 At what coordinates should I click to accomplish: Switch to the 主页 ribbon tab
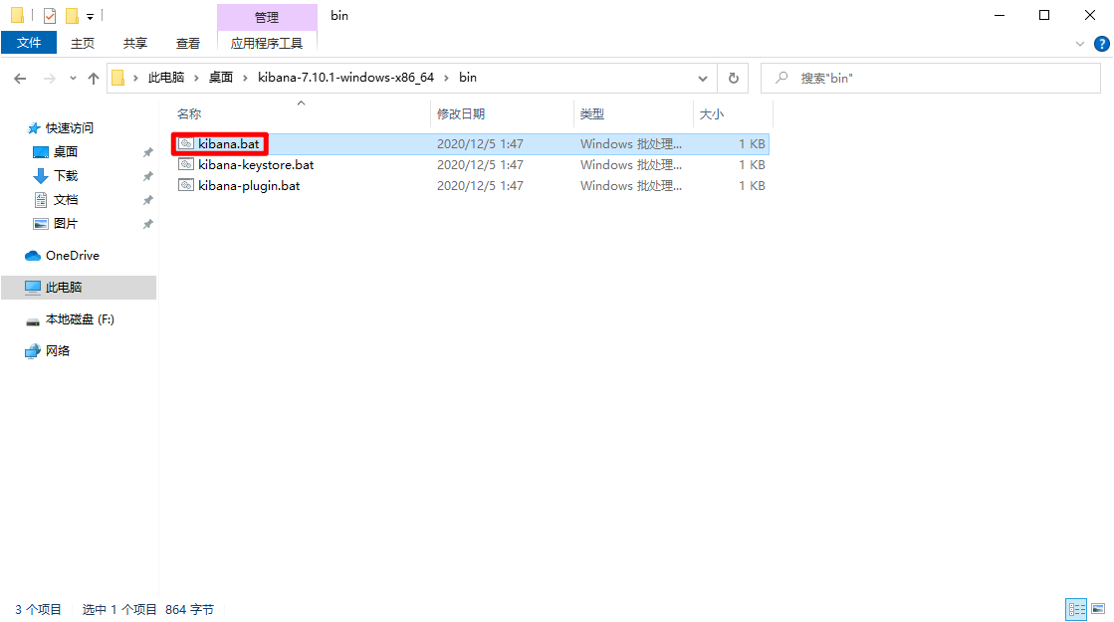pyautogui.click(x=83, y=44)
